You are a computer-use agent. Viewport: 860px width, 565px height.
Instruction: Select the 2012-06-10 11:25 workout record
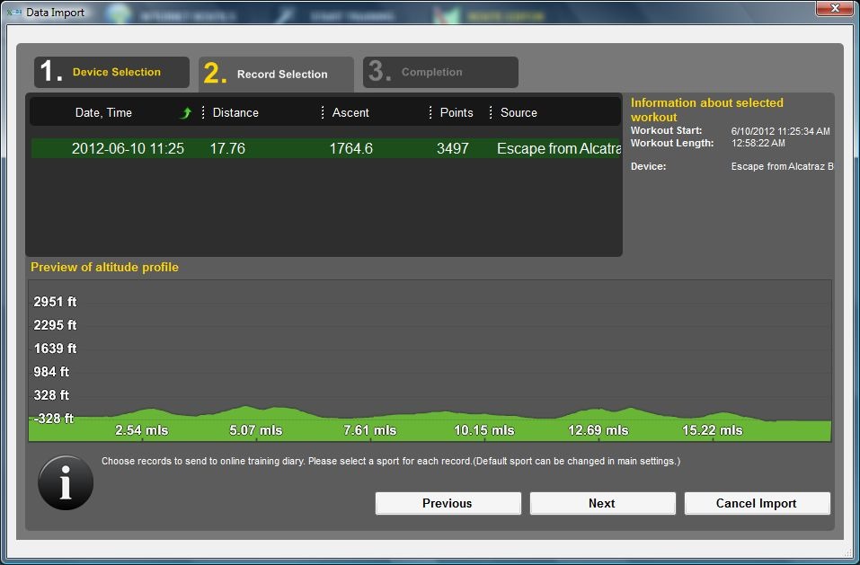[x=326, y=148]
